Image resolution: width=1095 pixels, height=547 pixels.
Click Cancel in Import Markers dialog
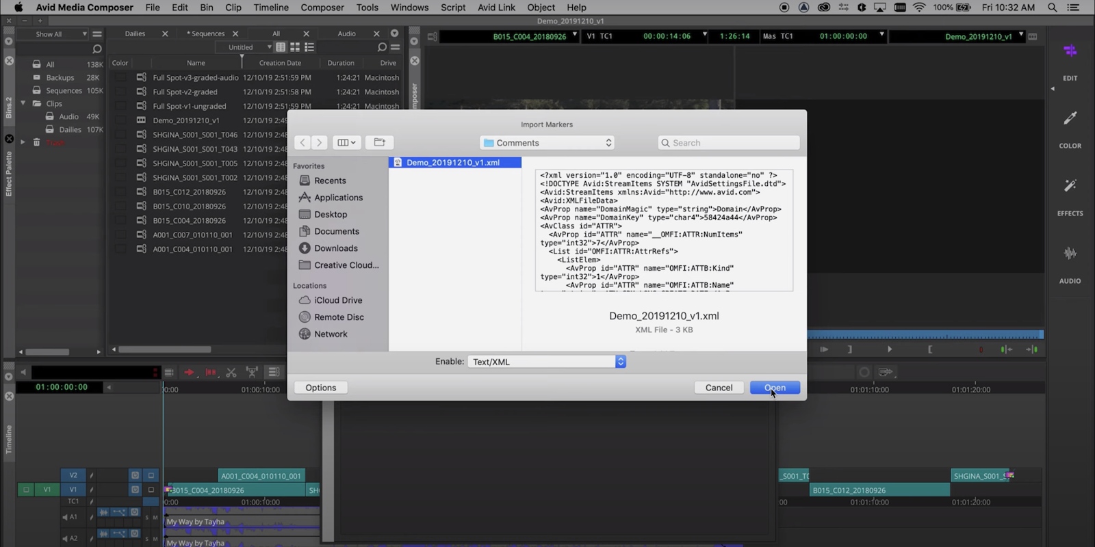(719, 388)
